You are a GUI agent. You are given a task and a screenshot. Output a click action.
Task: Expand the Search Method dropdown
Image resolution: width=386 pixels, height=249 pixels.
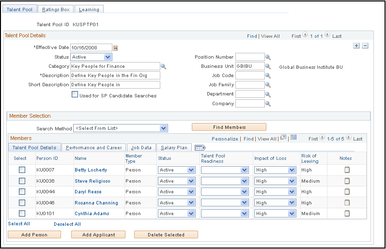[x=121, y=128]
